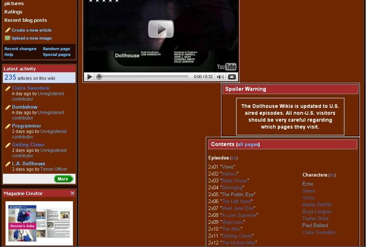
Task: Select Ratings in sidebar menu
Action: pyautogui.click(x=13, y=12)
